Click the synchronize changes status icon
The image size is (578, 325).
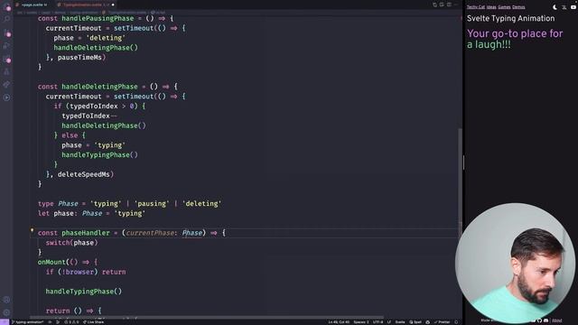pyautogui.click(x=50, y=322)
